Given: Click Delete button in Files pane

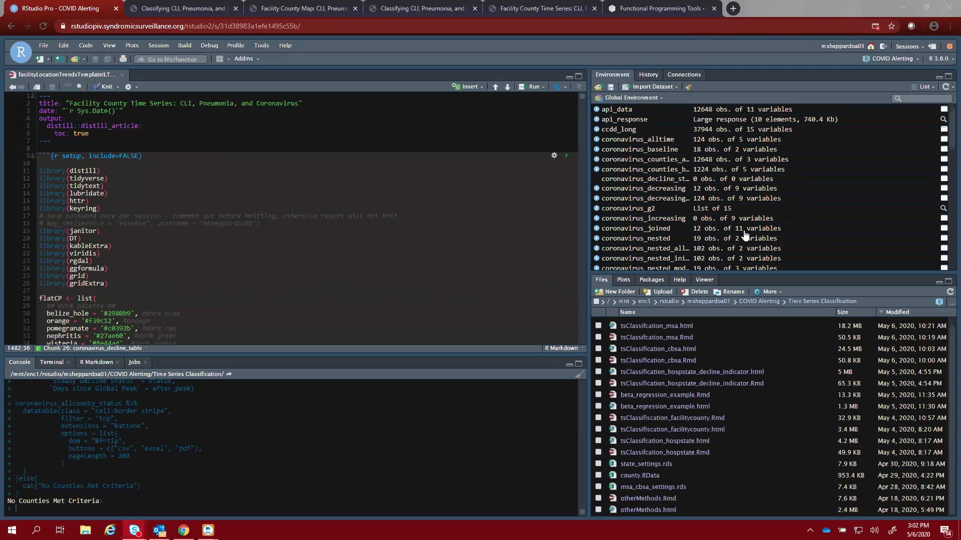Looking at the screenshot, I should point(694,291).
